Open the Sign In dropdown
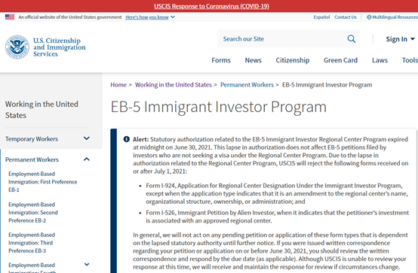Screen dimensions: 418x273 (400, 39)
